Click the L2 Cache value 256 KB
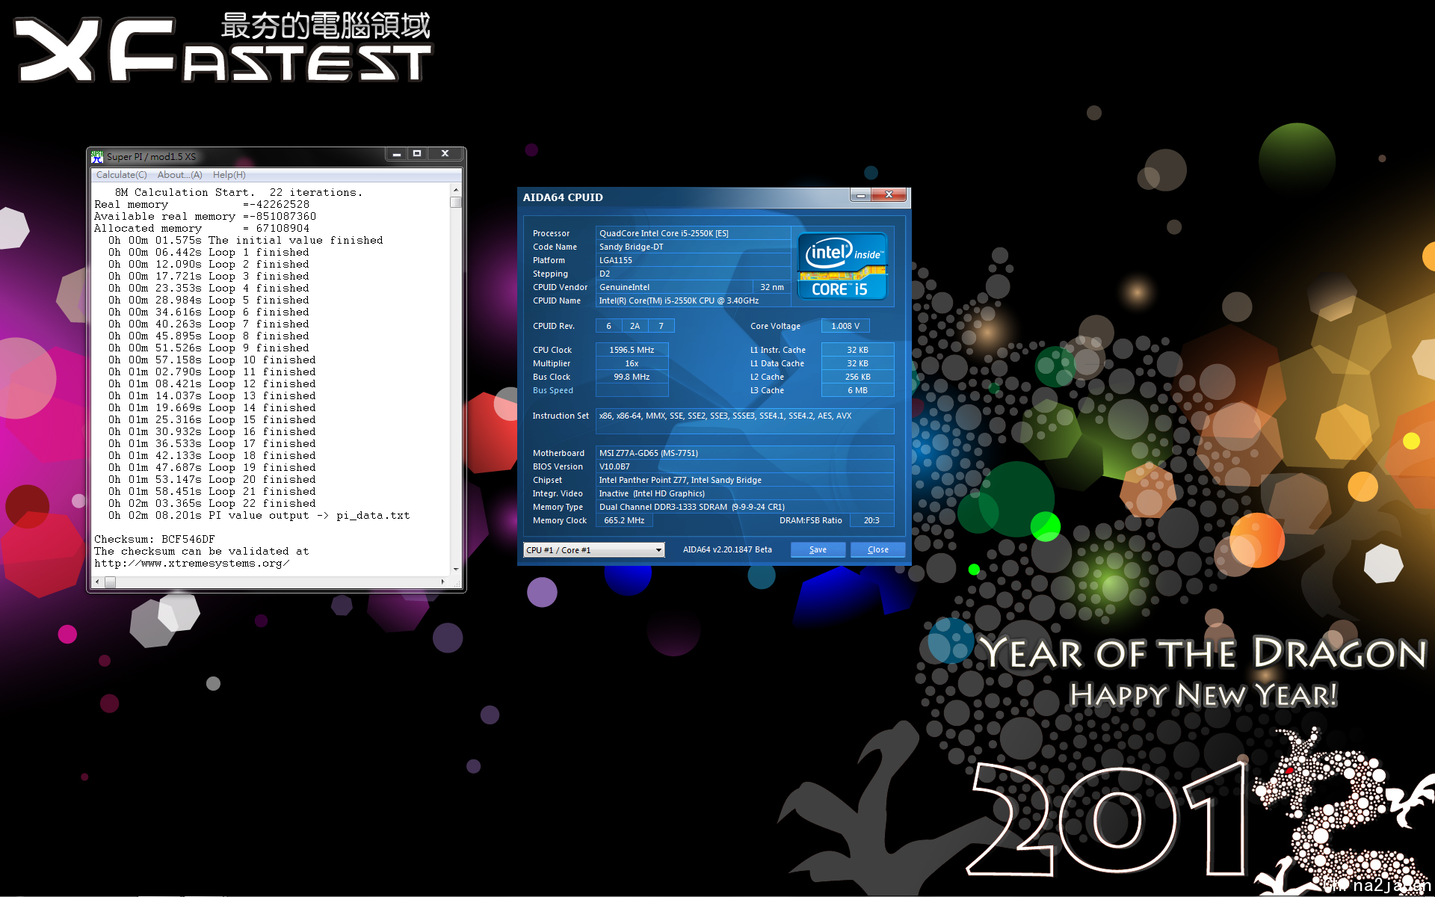This screenshot has height=897, width=1435. (x=857, y=377)
